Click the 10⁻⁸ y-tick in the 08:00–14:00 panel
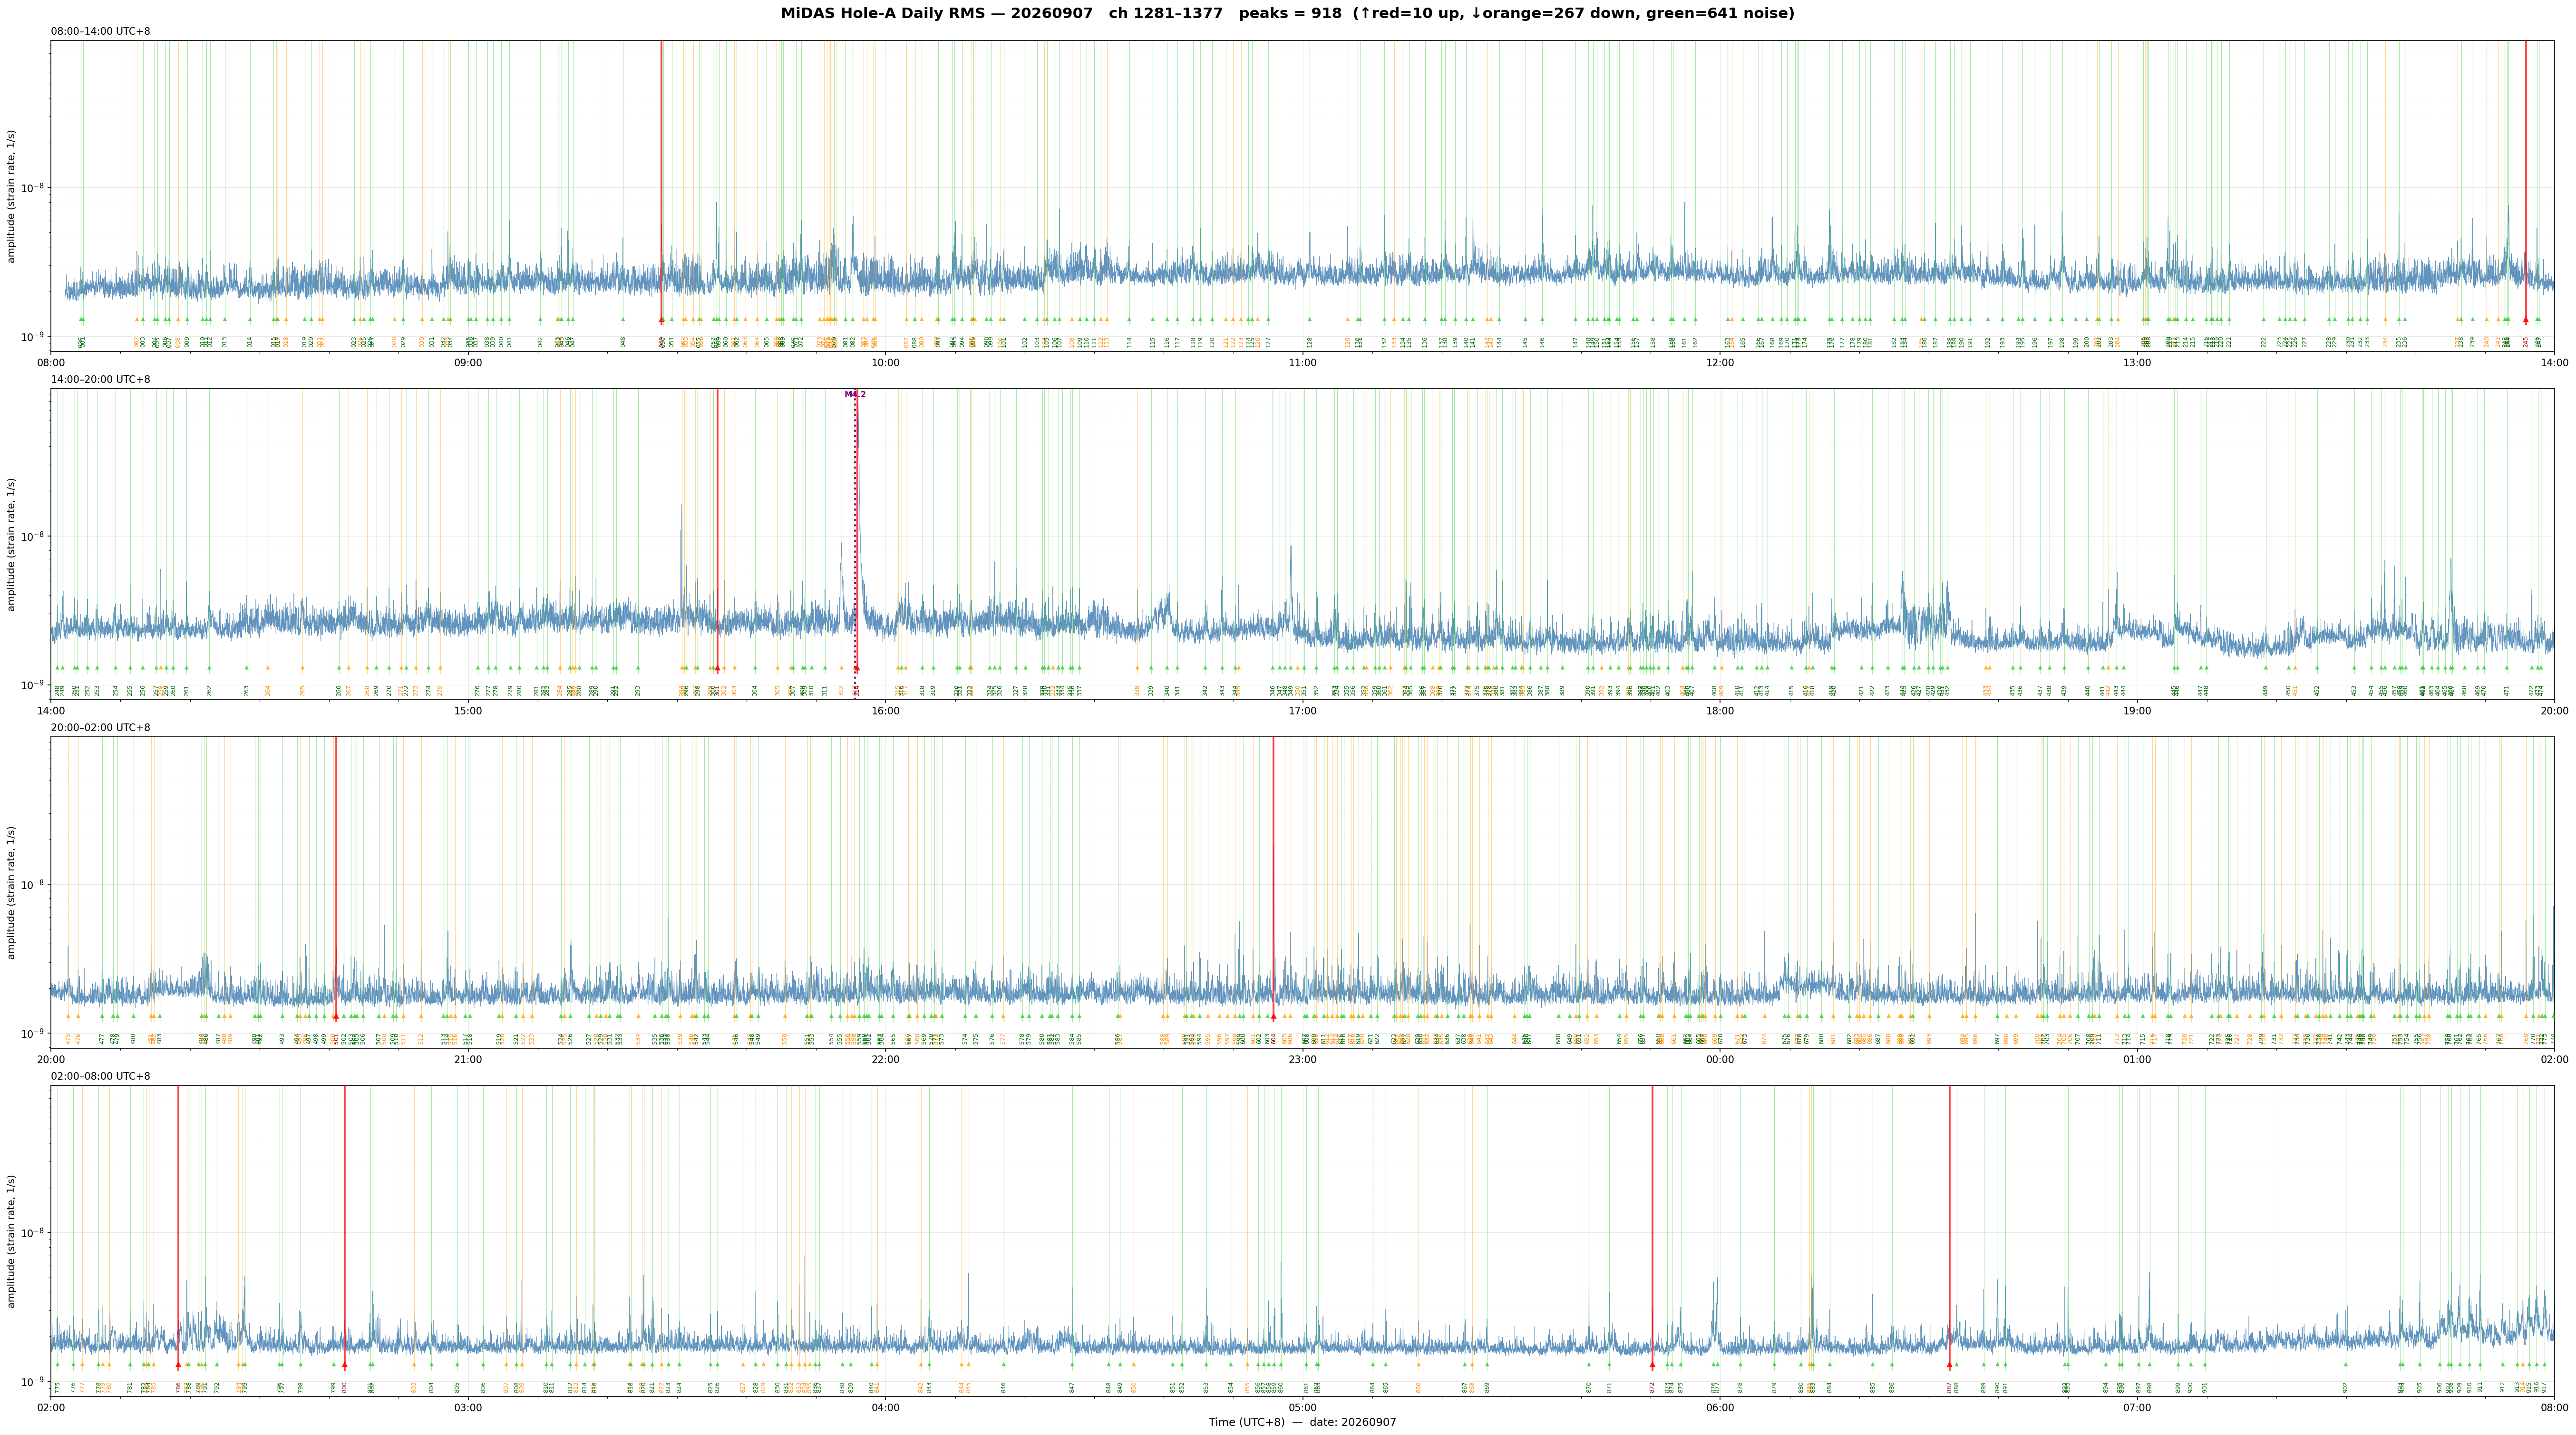The image size is (2576, 1435). tap(33, 187)
